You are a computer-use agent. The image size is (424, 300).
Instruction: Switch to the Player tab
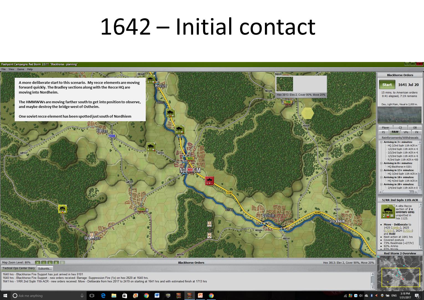[385, 128]
